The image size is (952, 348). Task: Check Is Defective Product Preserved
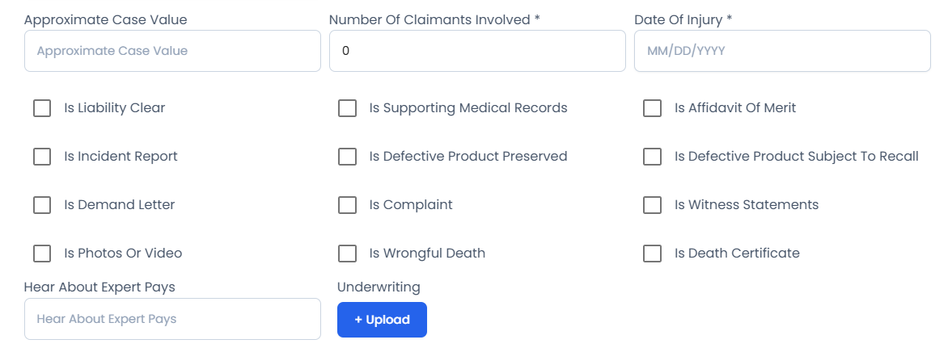click(x=347, y=157)
